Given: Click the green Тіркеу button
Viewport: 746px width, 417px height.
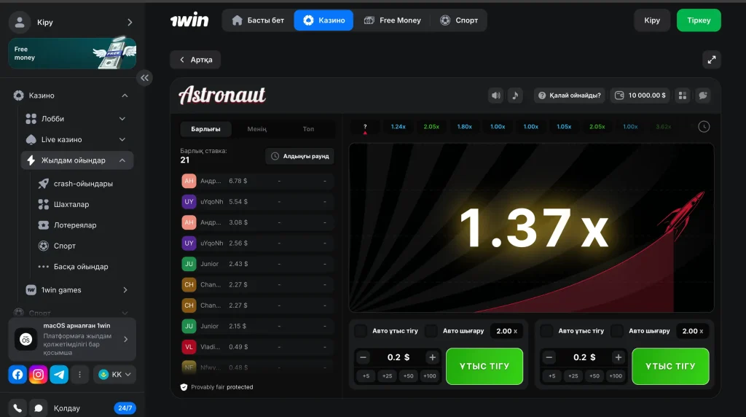Looking at the screenshot, I should click(x=698, y=20).
